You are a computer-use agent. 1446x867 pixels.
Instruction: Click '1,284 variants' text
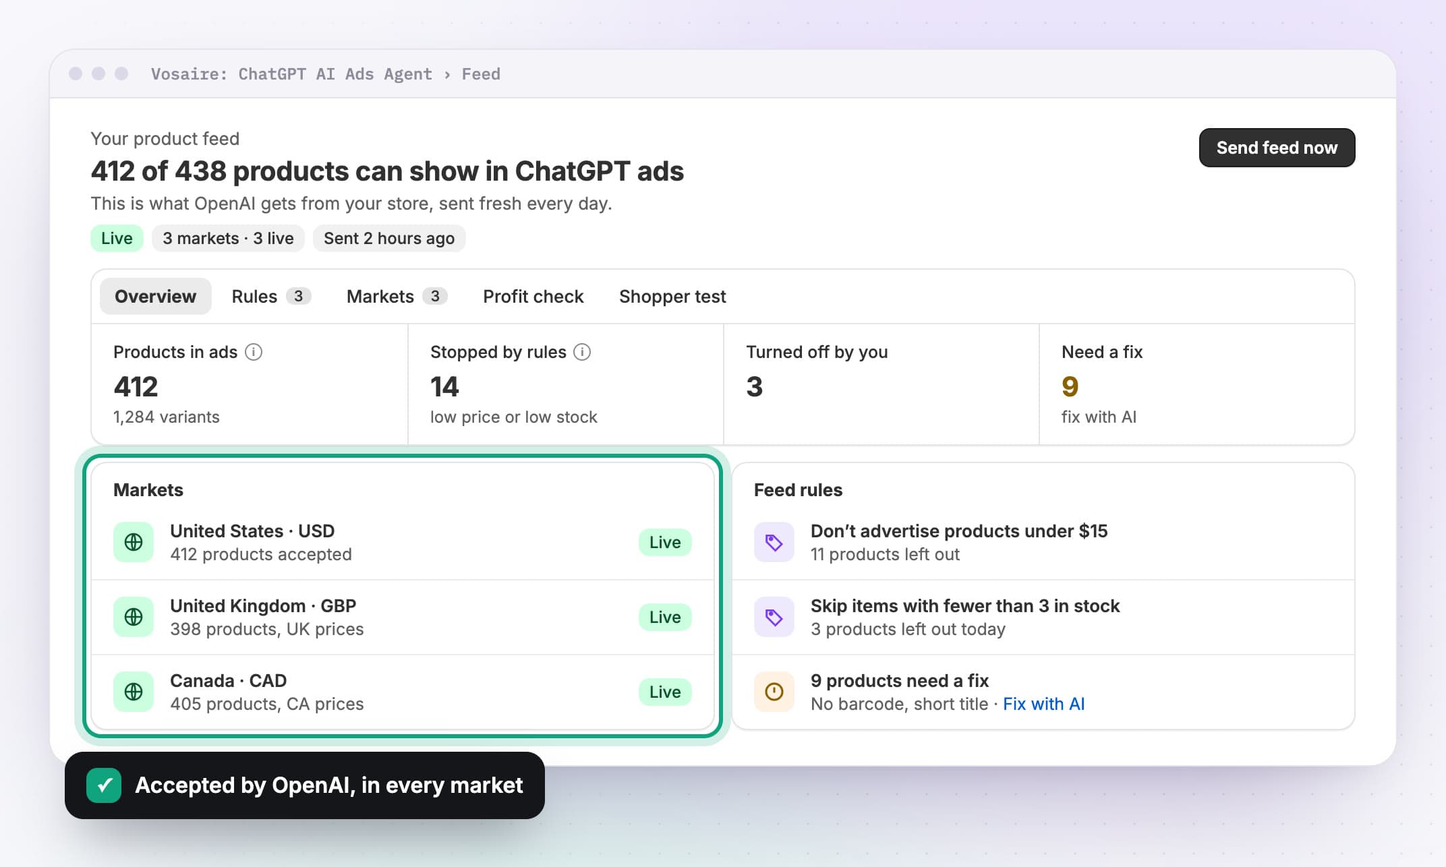[167, 417]
